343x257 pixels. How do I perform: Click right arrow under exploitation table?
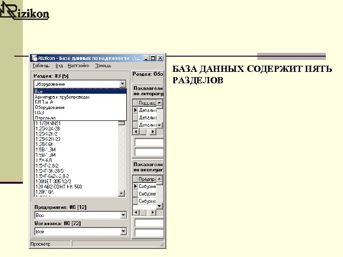[x=153, y=212]
